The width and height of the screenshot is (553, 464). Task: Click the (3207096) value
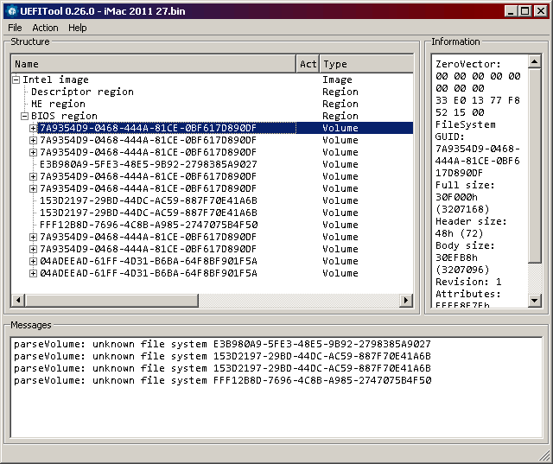point(462,270)
